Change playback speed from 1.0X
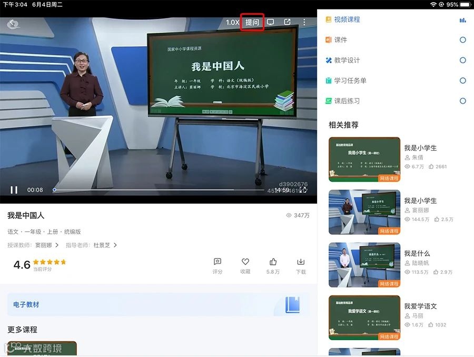474x357 pixels. (x=232, y=22)
